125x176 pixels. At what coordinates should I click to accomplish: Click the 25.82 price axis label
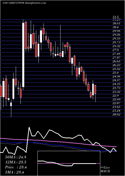pyautogui.click(x=116, y=69)
